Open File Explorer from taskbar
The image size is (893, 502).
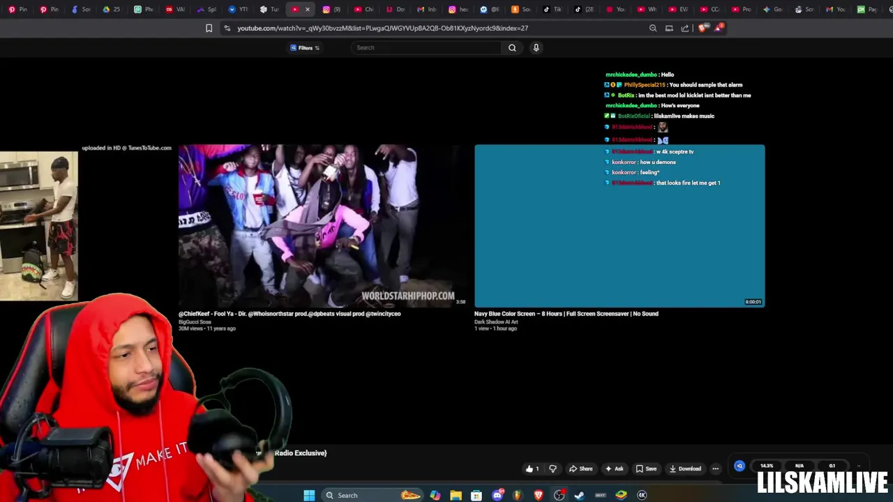pos(456,495)
